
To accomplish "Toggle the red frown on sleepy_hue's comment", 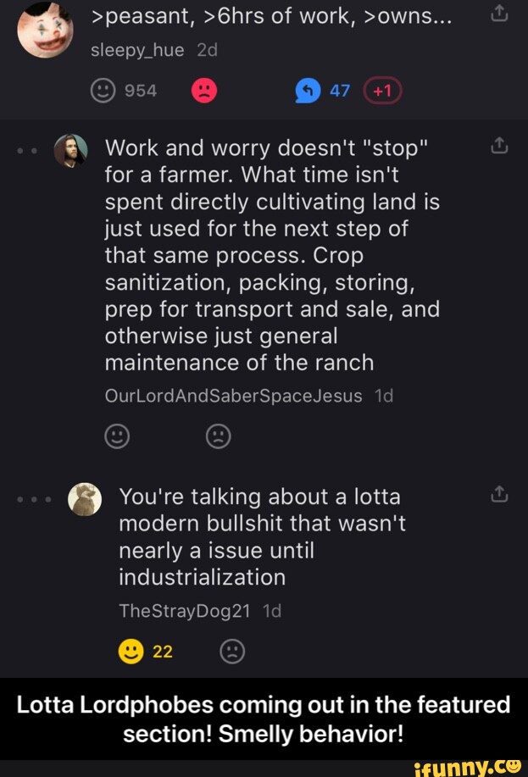I will click(x=204, y=92).
